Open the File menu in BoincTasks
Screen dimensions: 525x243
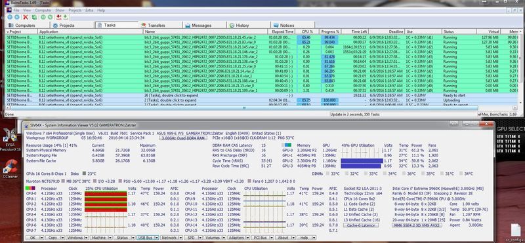click(x=16, y=10)
